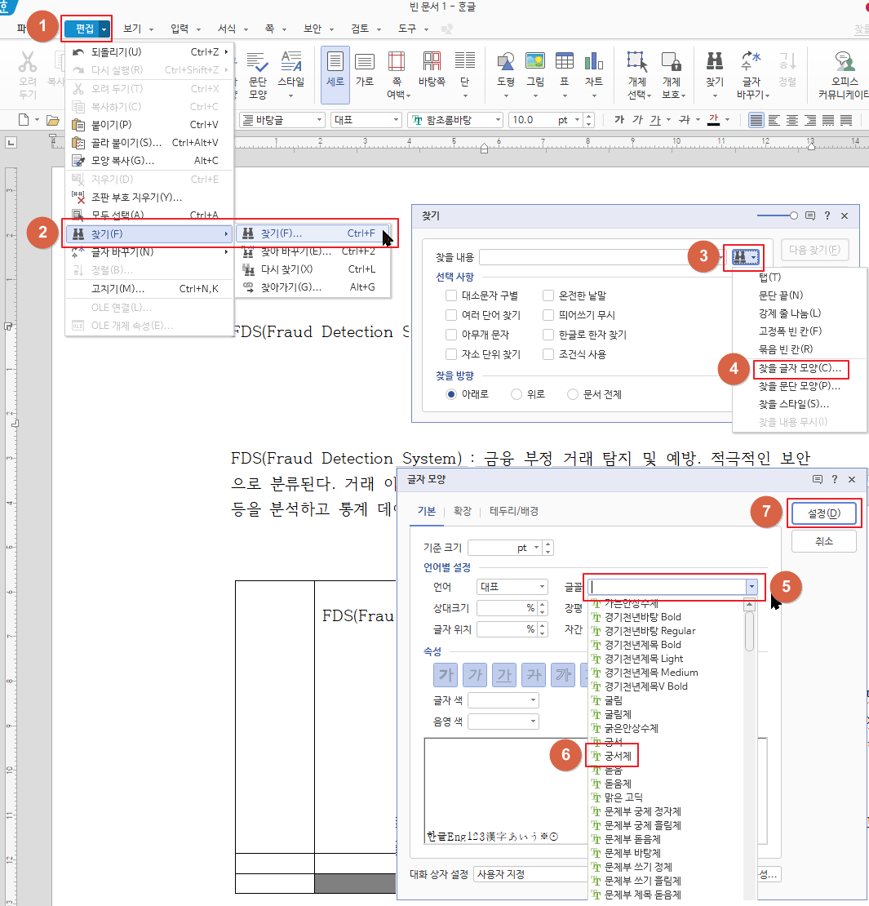Viewport: 869px width, 906px height.
Task: Open the 보기 menu
Action: click(x=138, y=29)
